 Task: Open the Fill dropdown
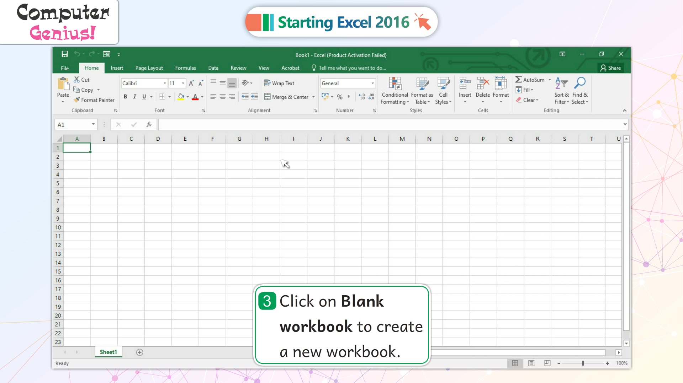click(x=525, y=90)
